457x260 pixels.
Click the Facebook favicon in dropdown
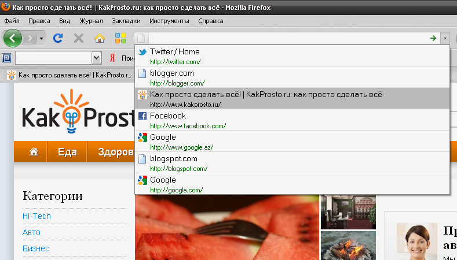pyautogui.click(x=142, y=116)
